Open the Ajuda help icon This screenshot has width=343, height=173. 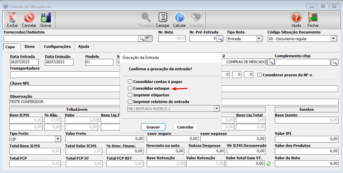pyautogui.click(x=296, y=17)
